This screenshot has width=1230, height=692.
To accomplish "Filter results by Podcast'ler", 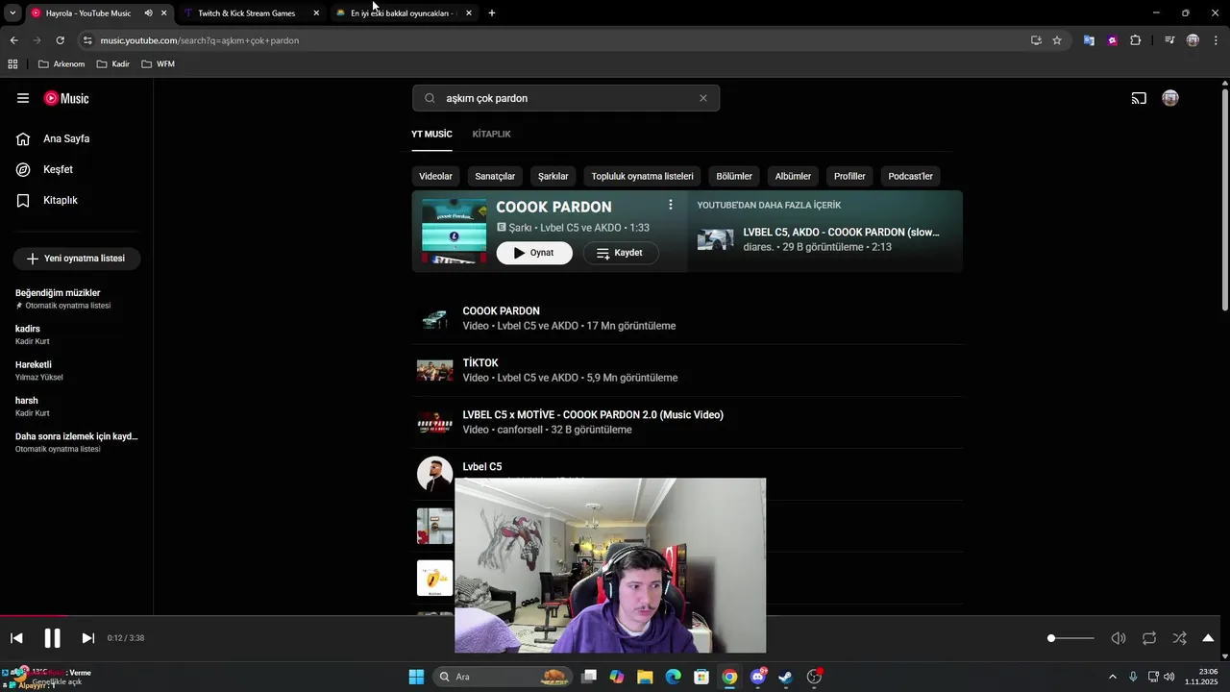I will coord(911,176).
